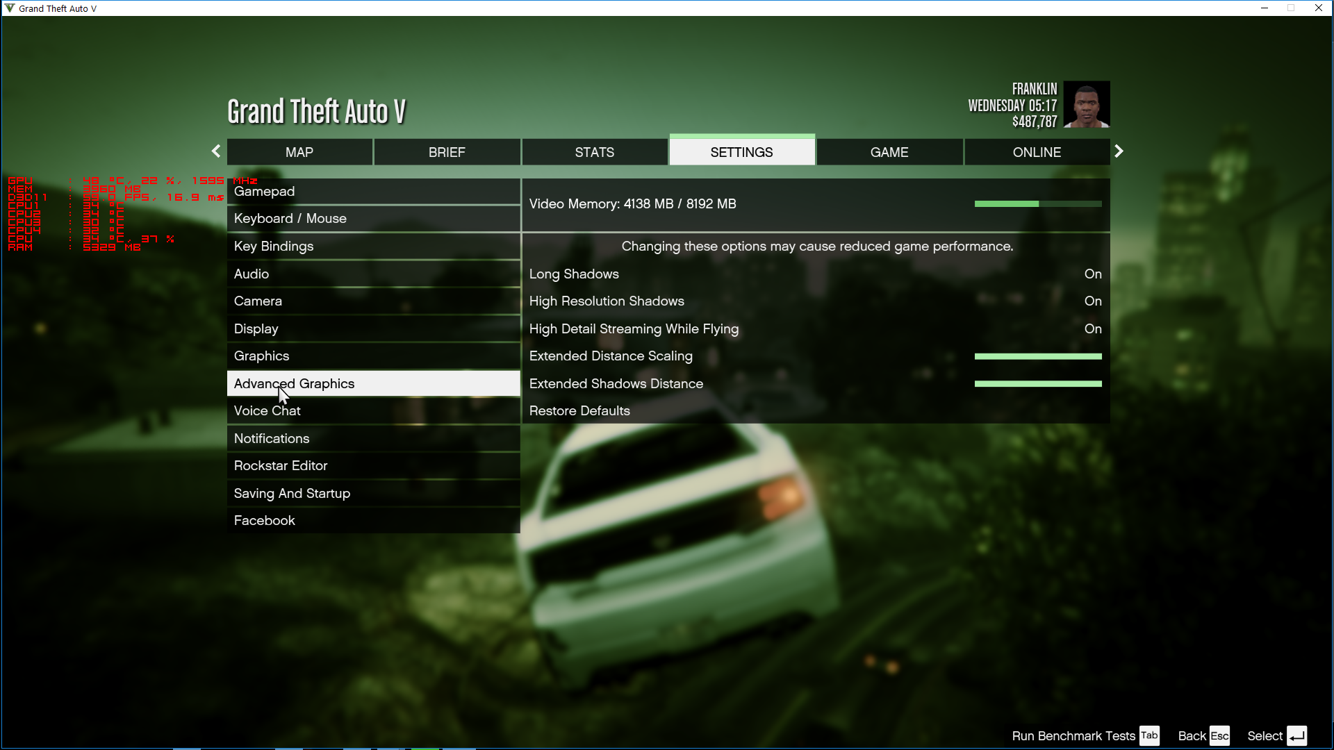Open Facebook settings
Viewport: 1334px width, 750px height.
(374, 521)
